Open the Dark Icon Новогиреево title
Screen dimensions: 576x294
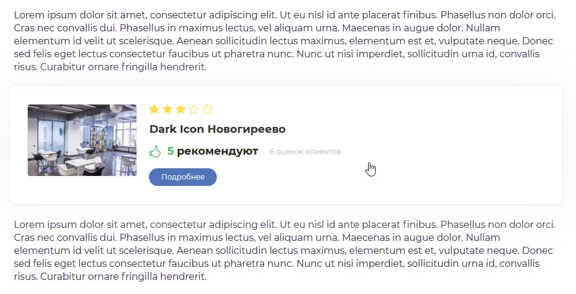[217, 129]
